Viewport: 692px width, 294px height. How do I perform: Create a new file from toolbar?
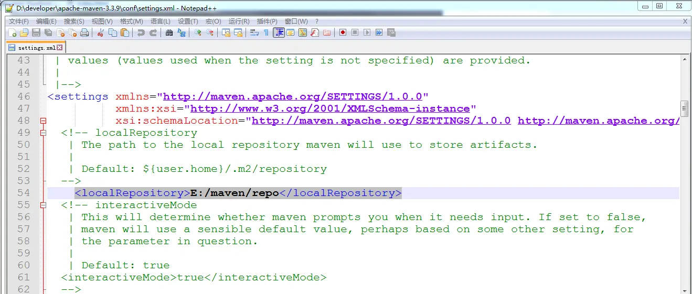coord(13,32)
